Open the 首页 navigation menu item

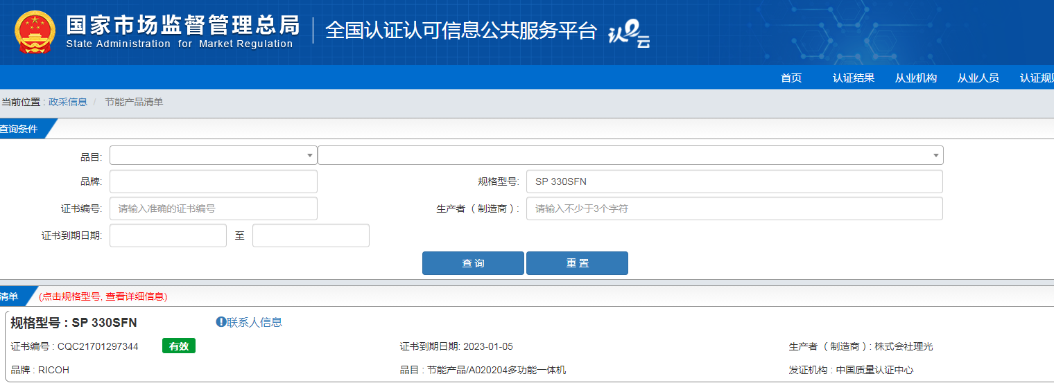791,78
